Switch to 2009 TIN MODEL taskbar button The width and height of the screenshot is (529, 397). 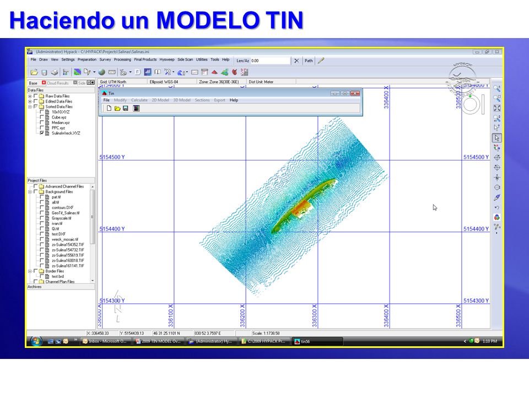pyautogui.click(x=158, y=341)
